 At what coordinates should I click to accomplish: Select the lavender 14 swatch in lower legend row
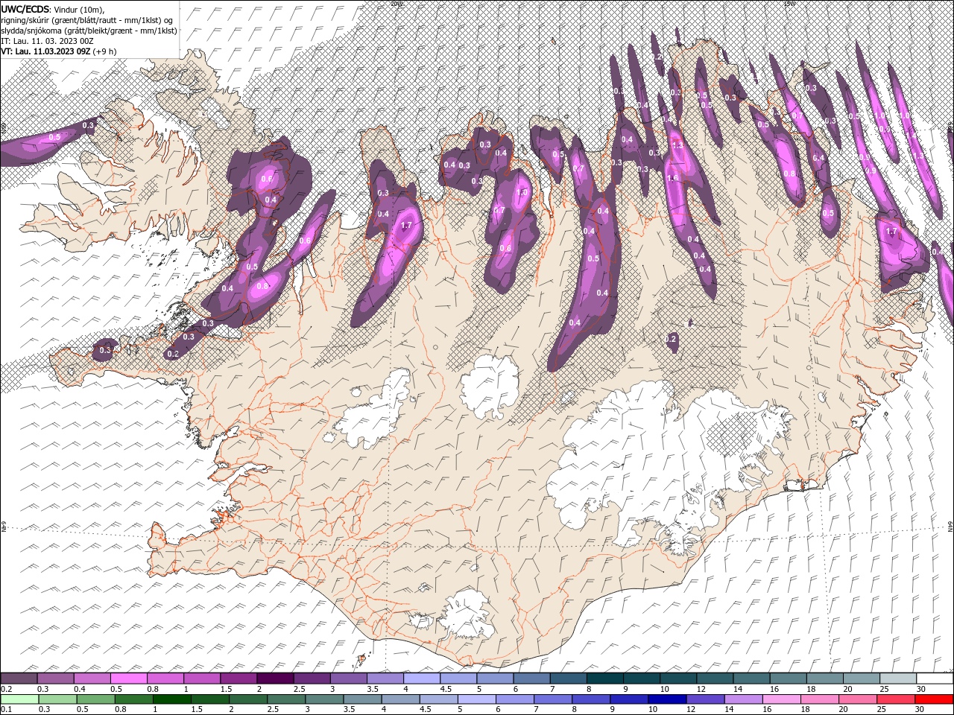click(744, 699)
